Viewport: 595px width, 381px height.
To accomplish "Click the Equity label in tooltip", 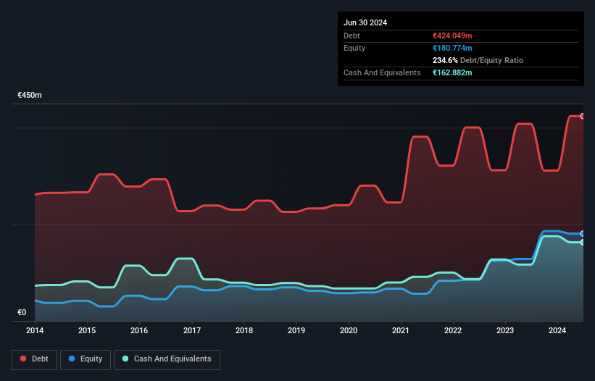I will (x=354, y=48).
